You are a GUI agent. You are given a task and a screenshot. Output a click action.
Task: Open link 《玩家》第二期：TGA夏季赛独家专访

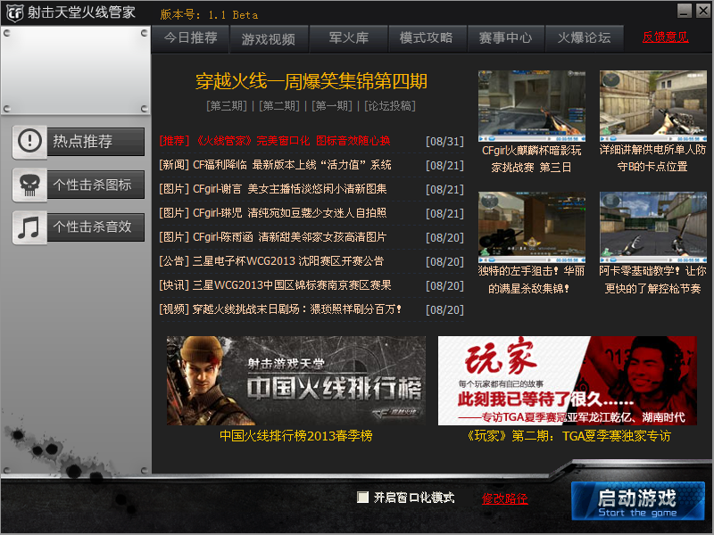pyautogui.click(x=568, y=436)
